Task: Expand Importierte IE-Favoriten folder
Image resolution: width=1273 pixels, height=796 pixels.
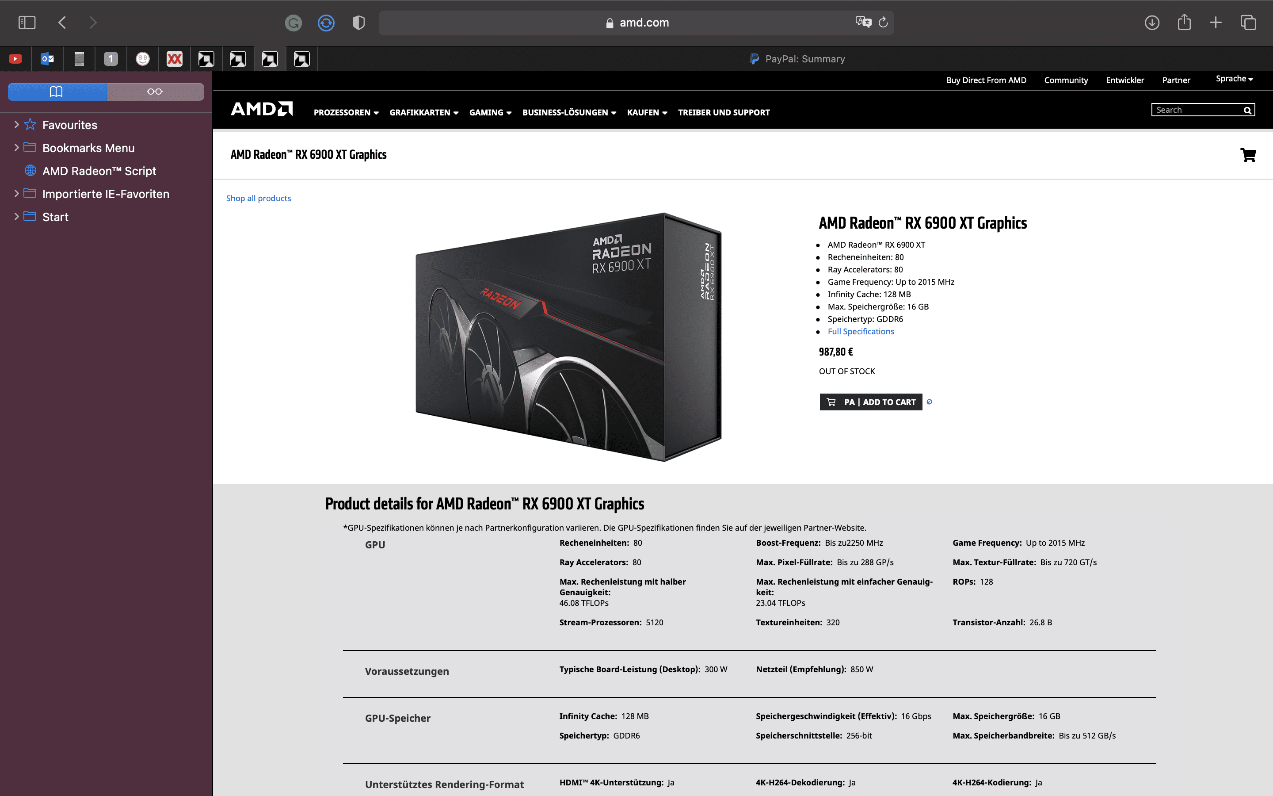Action: (x=16, y=194)
